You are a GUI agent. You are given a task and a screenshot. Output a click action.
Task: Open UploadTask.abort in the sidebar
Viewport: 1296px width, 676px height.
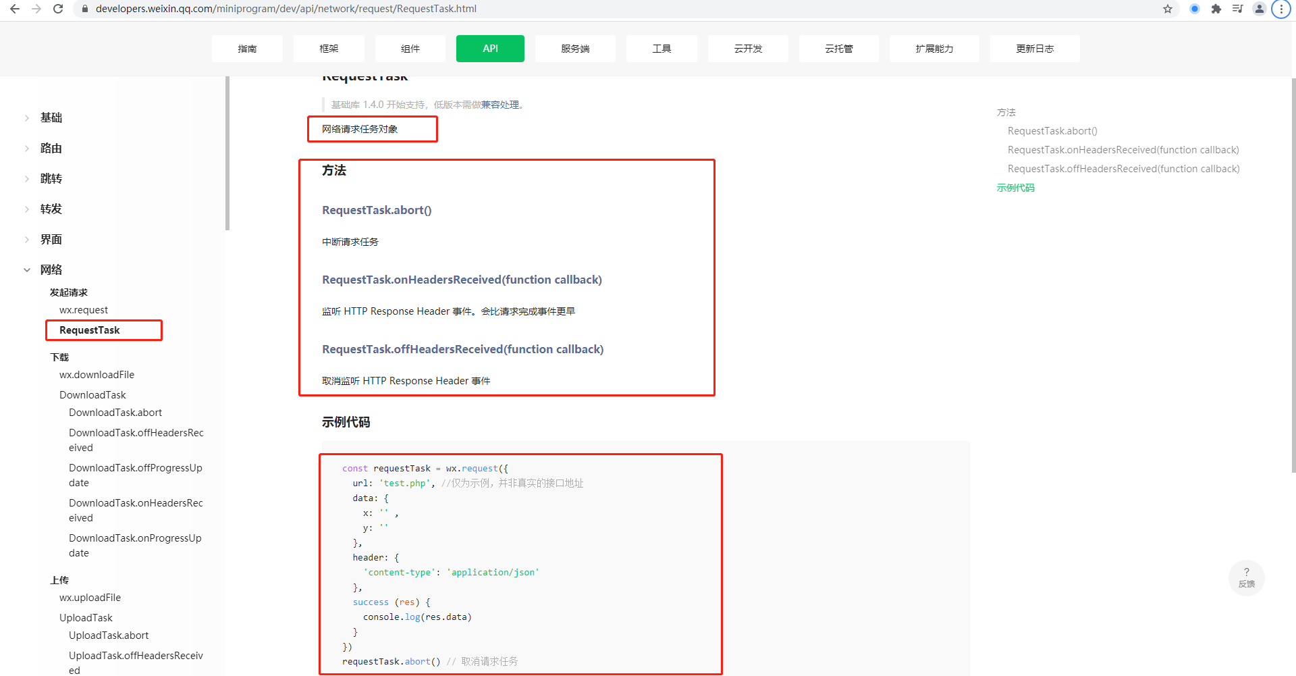pyautogui.click(x=109, y=635)
